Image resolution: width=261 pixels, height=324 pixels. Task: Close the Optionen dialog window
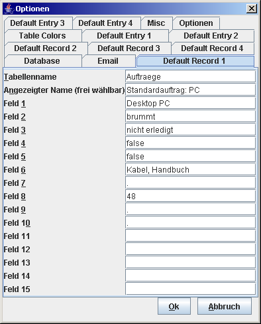[x=252, y=9]
